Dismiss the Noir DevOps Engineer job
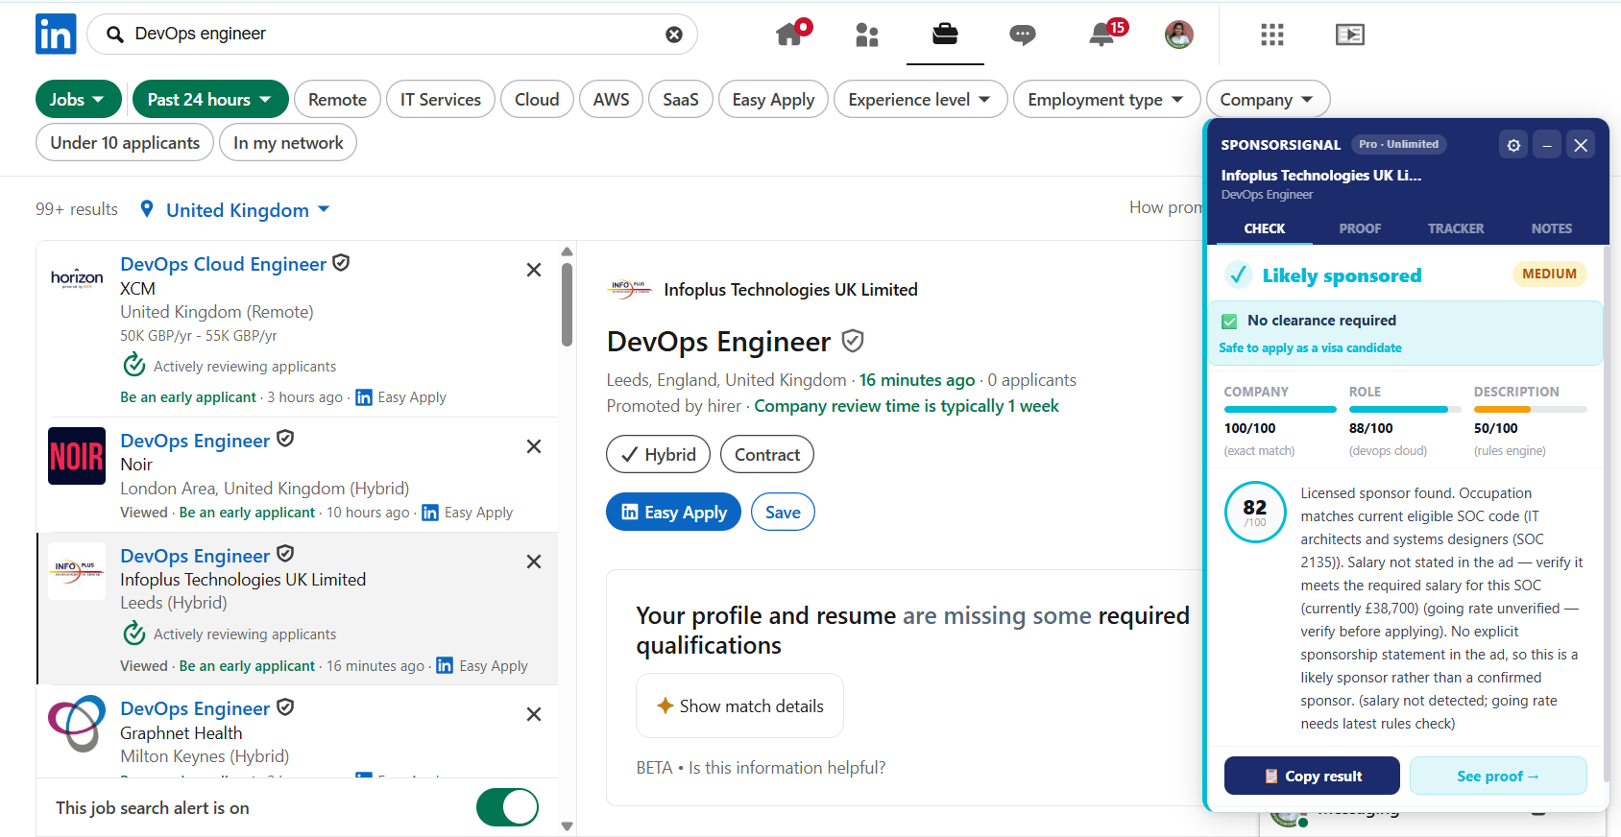 point(534,446)
